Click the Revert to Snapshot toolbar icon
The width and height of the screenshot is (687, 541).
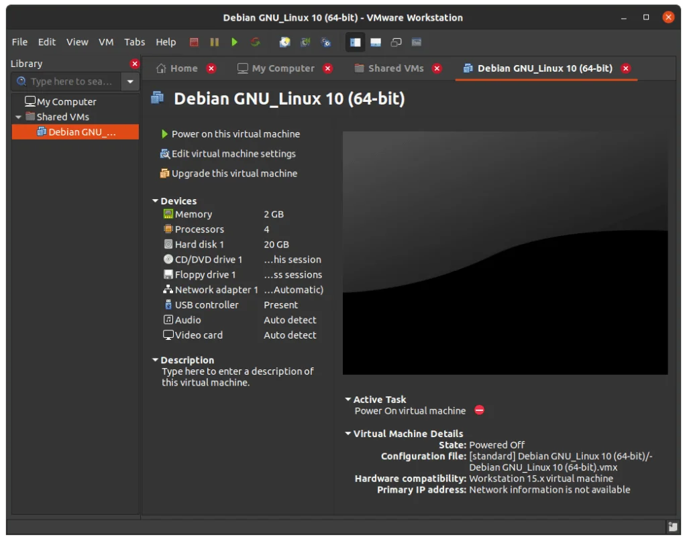[305, 42]
